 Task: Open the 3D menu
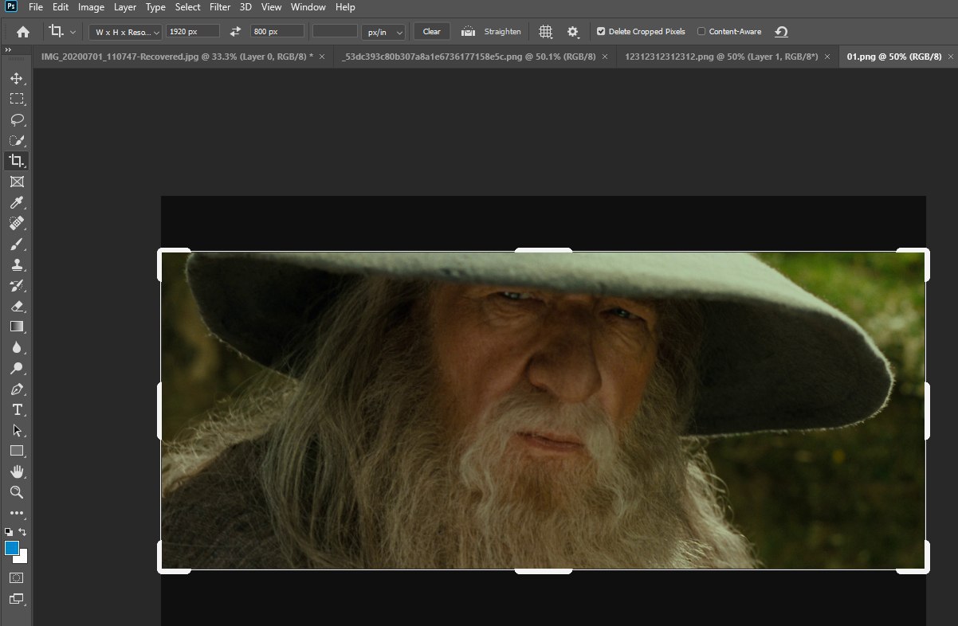pyautogui.click(x=245, y=7)
